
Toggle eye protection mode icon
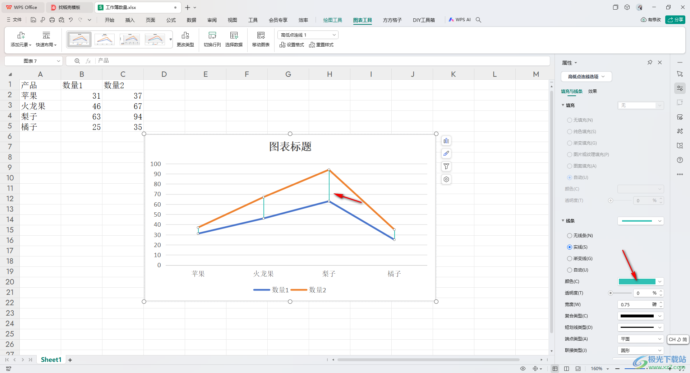point(523,369)
